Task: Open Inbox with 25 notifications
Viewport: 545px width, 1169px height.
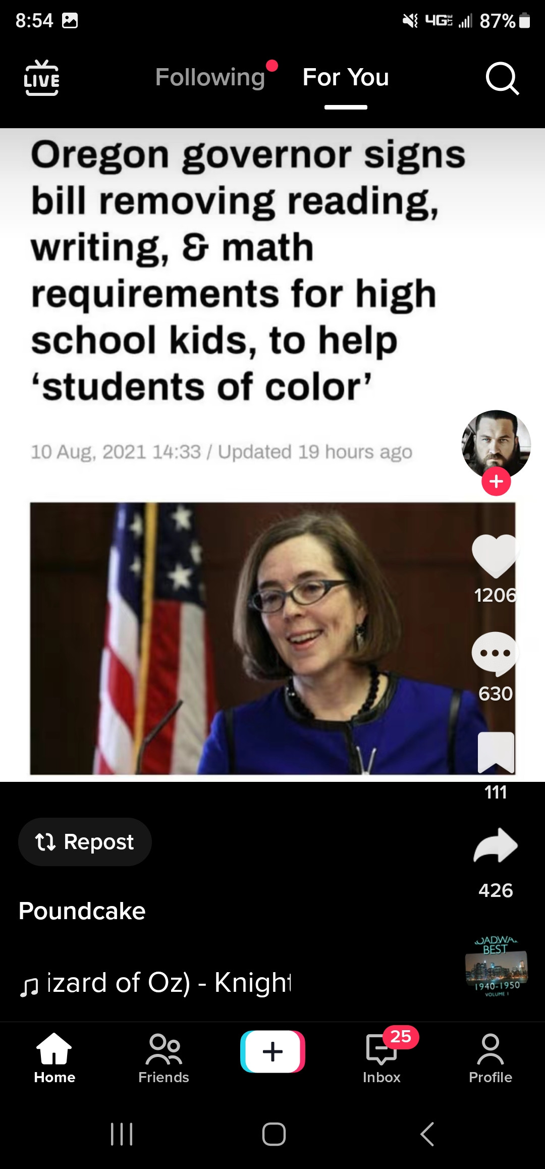Action: (x=382, y=1056)
